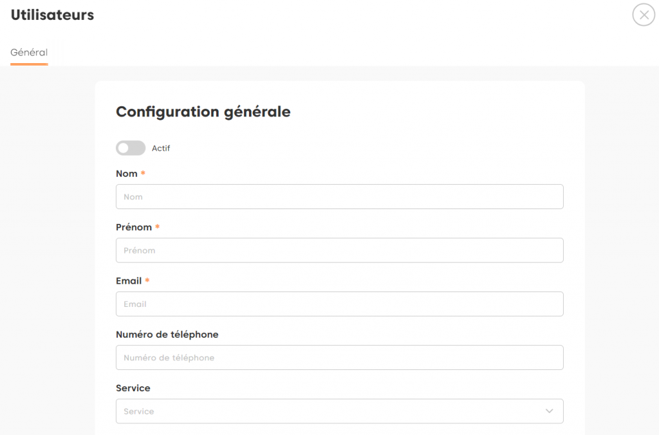Click the required asterisk beside Nom
The height and width of the screenshot is (435, 659).
click(x=143, y=174)
